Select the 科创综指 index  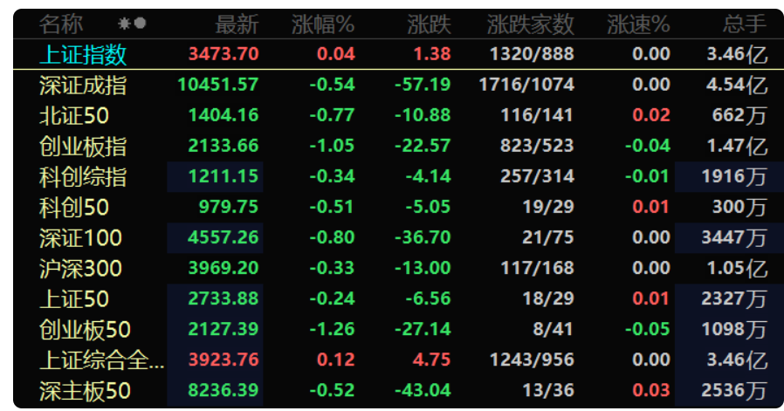click(x=398, y=176)
